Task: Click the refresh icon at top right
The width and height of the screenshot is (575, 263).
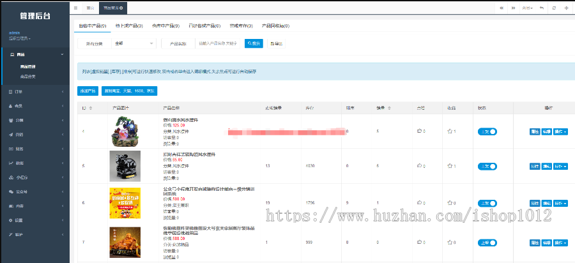Action: [x=554, y=8]
